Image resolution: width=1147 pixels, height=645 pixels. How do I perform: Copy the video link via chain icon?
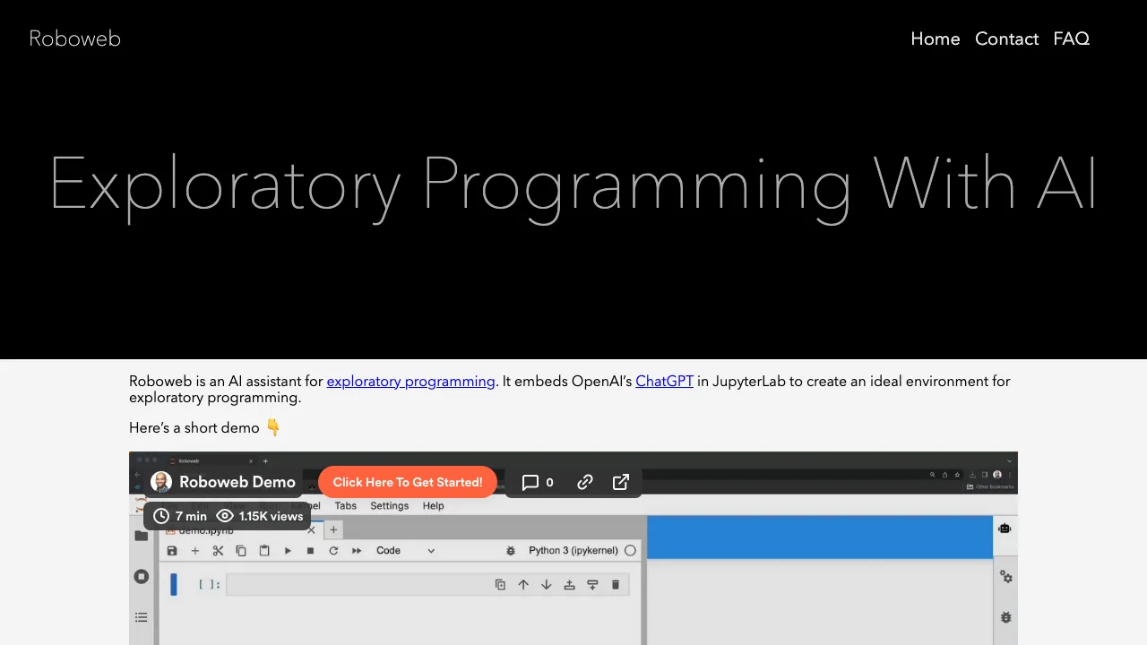(585, 482)
